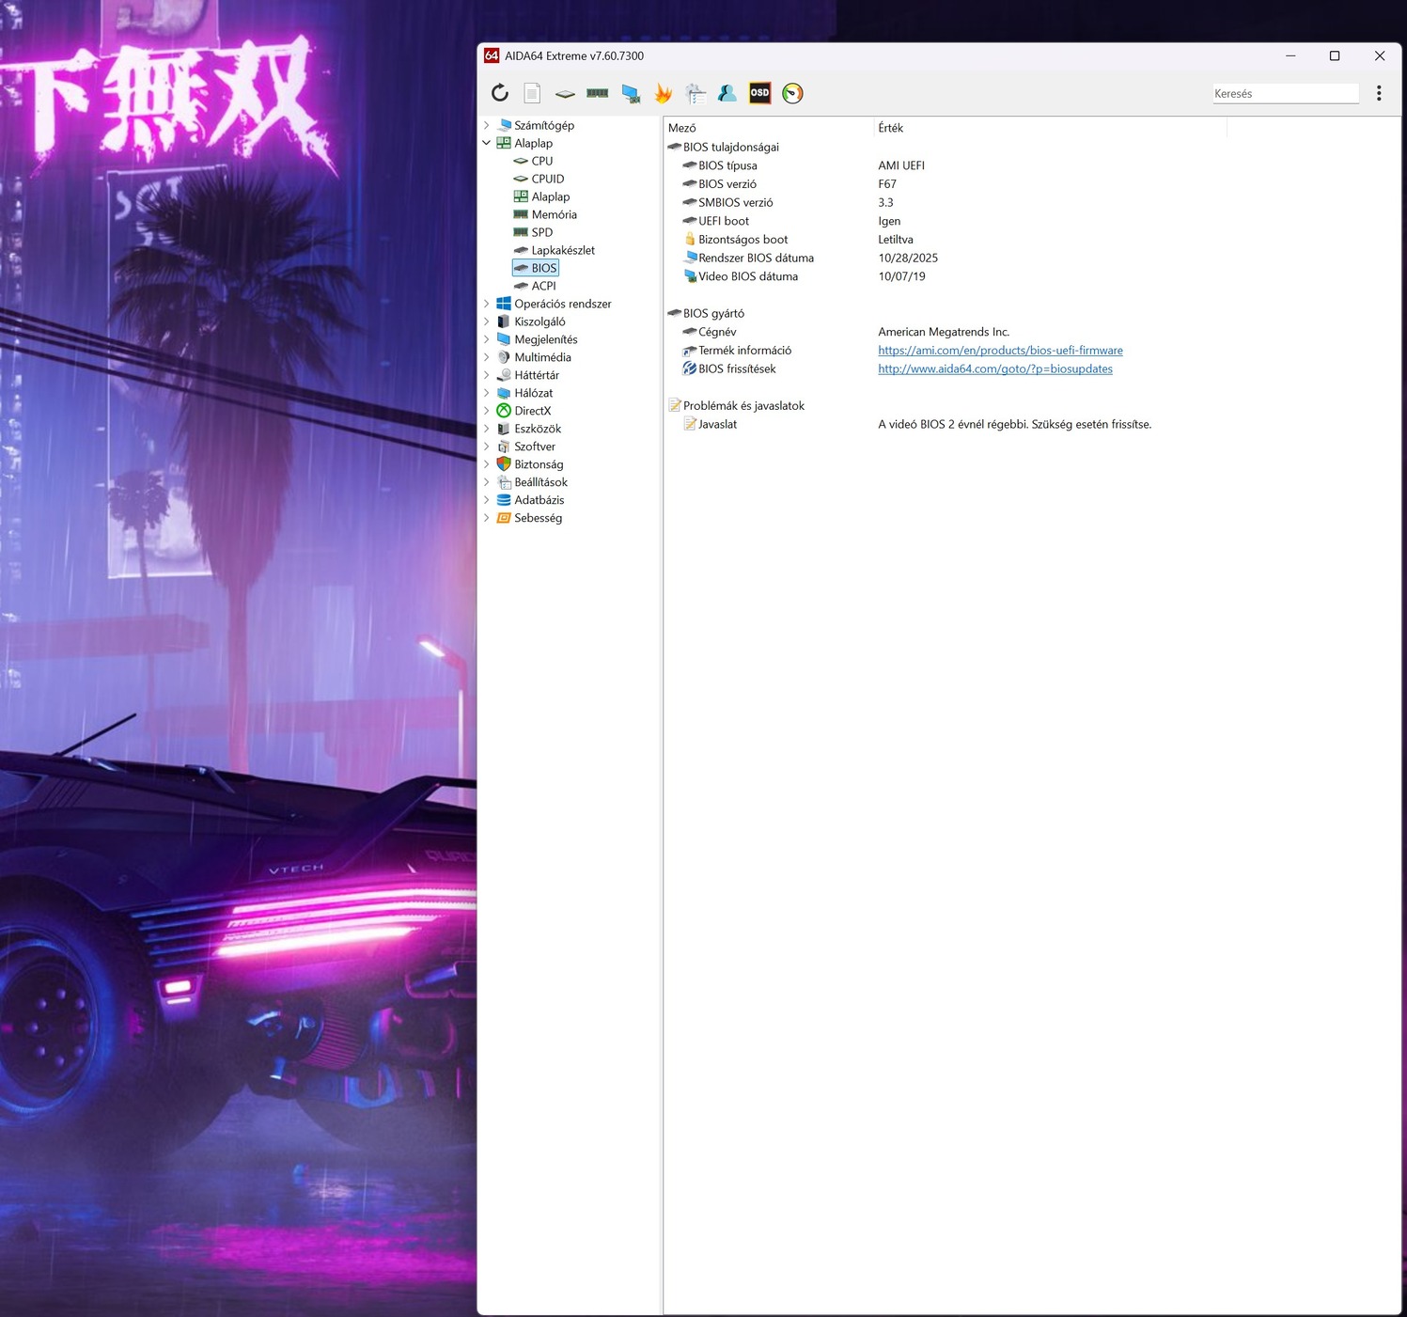Click the AIDA64 title bar logo
Viewport: 1407px width, 1317px height.
[x=492, y=55]
